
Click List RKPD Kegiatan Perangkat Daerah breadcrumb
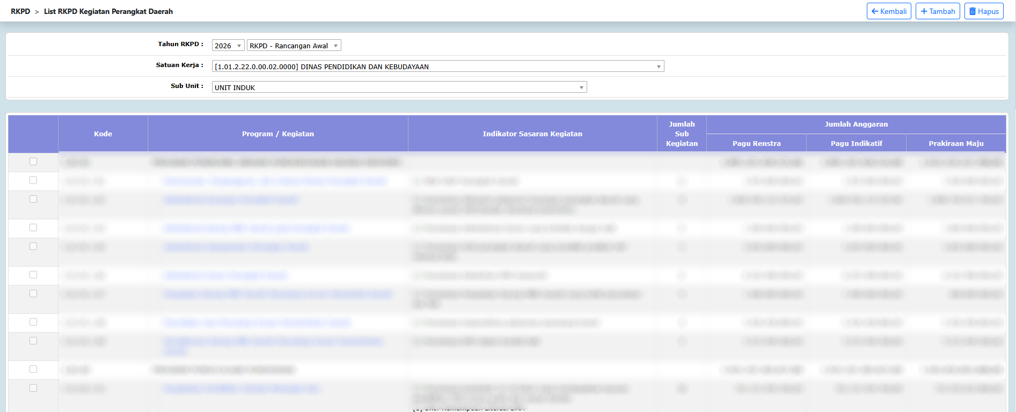pyautogui.click(x=108, y=11)
